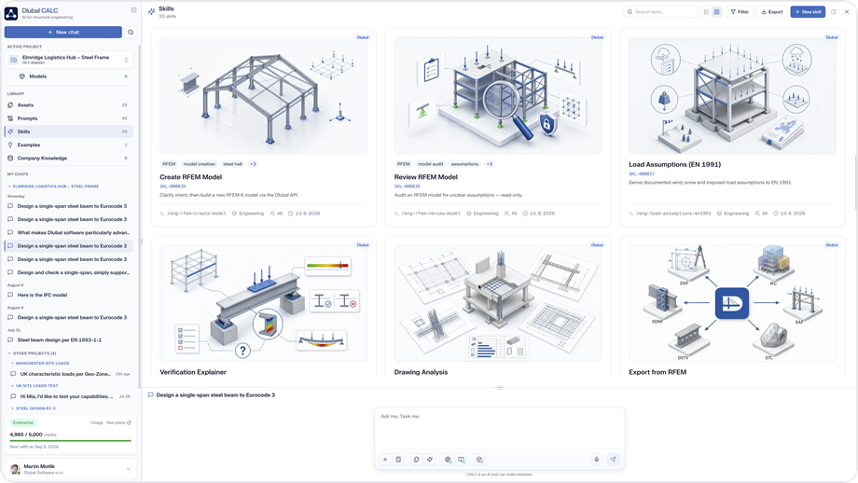Click the 'steel hall' tag

click(232, 164)
